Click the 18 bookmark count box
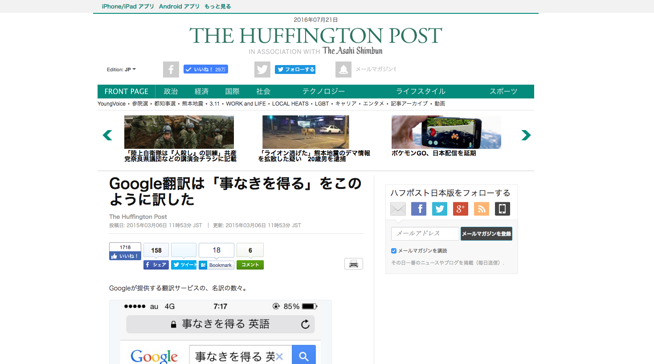This screenshot has height=364, width=654. point(217,250)
